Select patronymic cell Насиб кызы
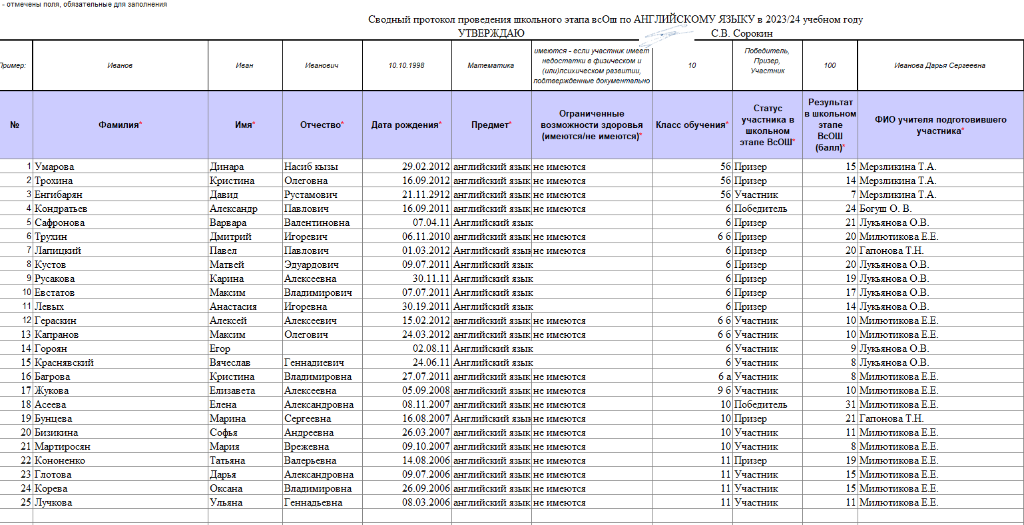This screenshot has width=1024, height=525. [322, 167]
